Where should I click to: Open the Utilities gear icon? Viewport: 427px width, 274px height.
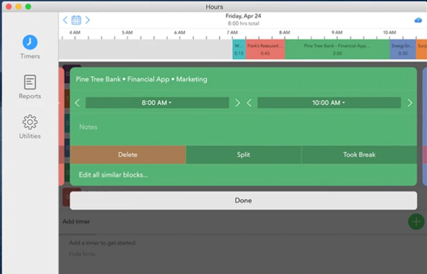[30, 122]
